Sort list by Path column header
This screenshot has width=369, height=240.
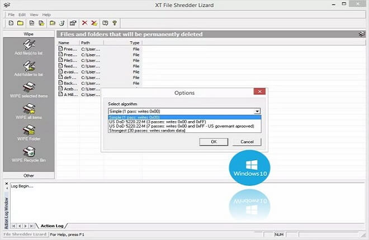(x=91, y=43)
